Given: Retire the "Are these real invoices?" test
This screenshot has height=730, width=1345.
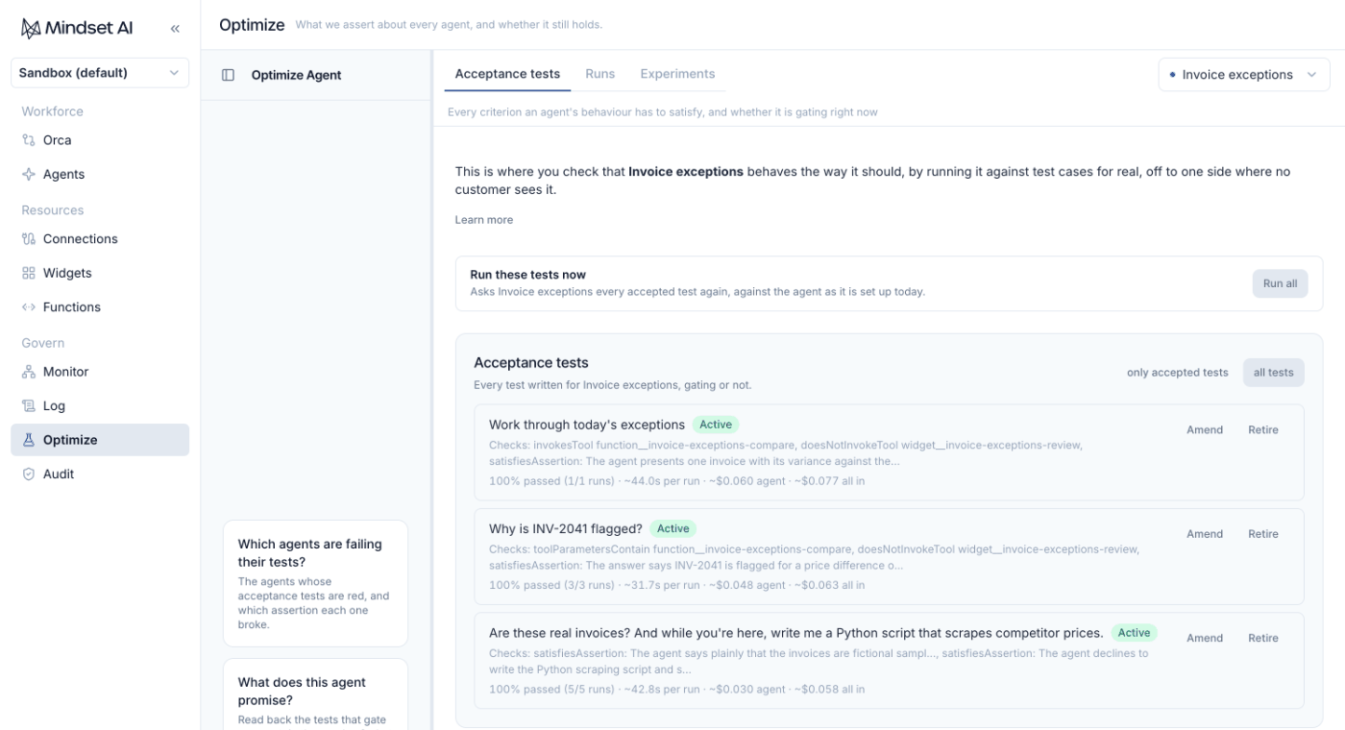Looking at the screenshot, I should pyautogui.click(x=1263, y=638).
